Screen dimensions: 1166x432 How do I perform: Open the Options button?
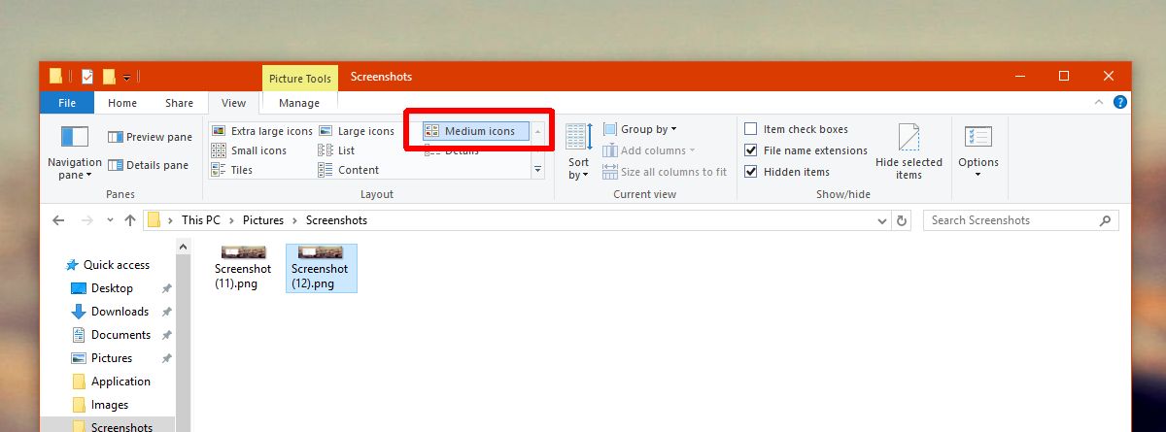[977, 151]
